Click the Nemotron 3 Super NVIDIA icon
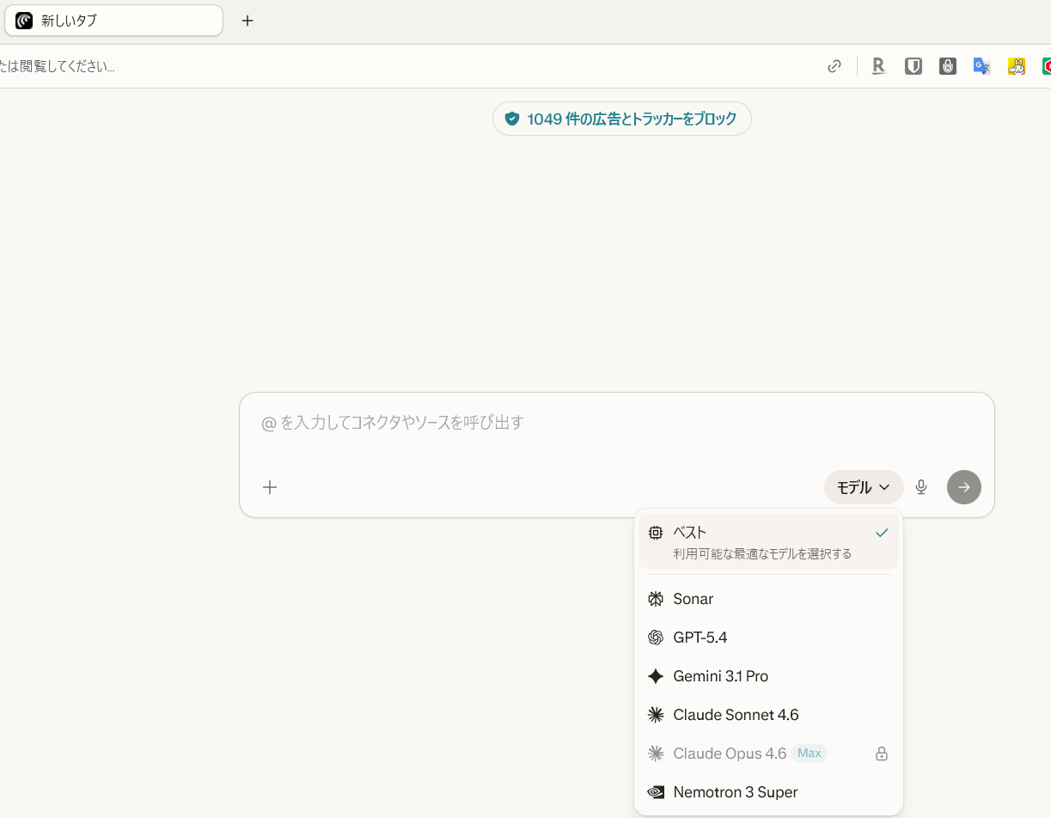The image size is (1051, 818). pyautogui.click(x=656, y=792)
